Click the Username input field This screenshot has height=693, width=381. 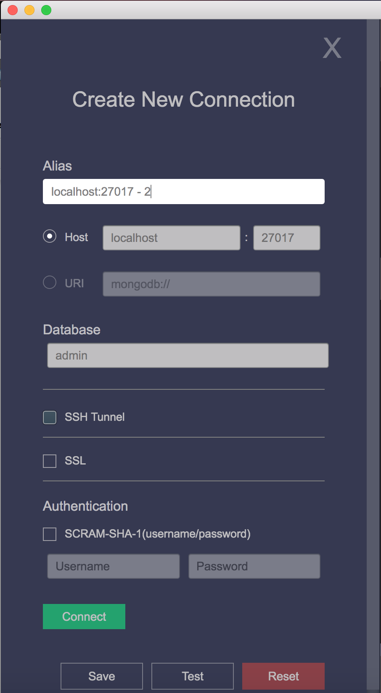pyautogui.click(x=113, y=566)
